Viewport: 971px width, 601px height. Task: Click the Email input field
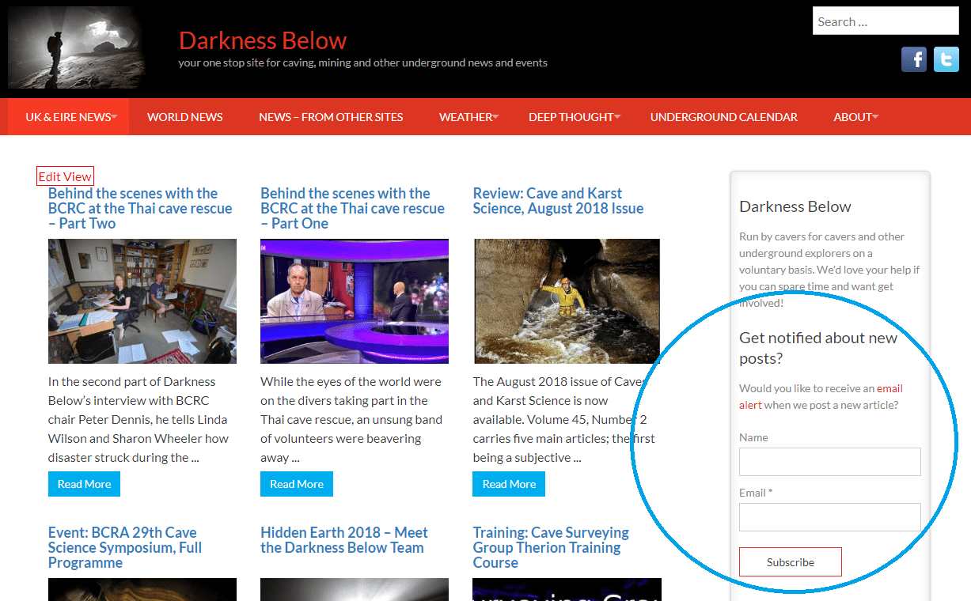830,517
